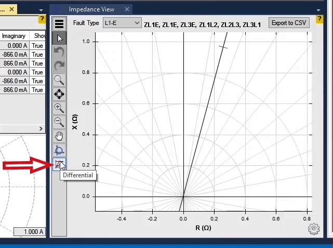This screenshot has width=333, height=248.
Task: Activate the Differential tool icon
Action: click(60, 165)
